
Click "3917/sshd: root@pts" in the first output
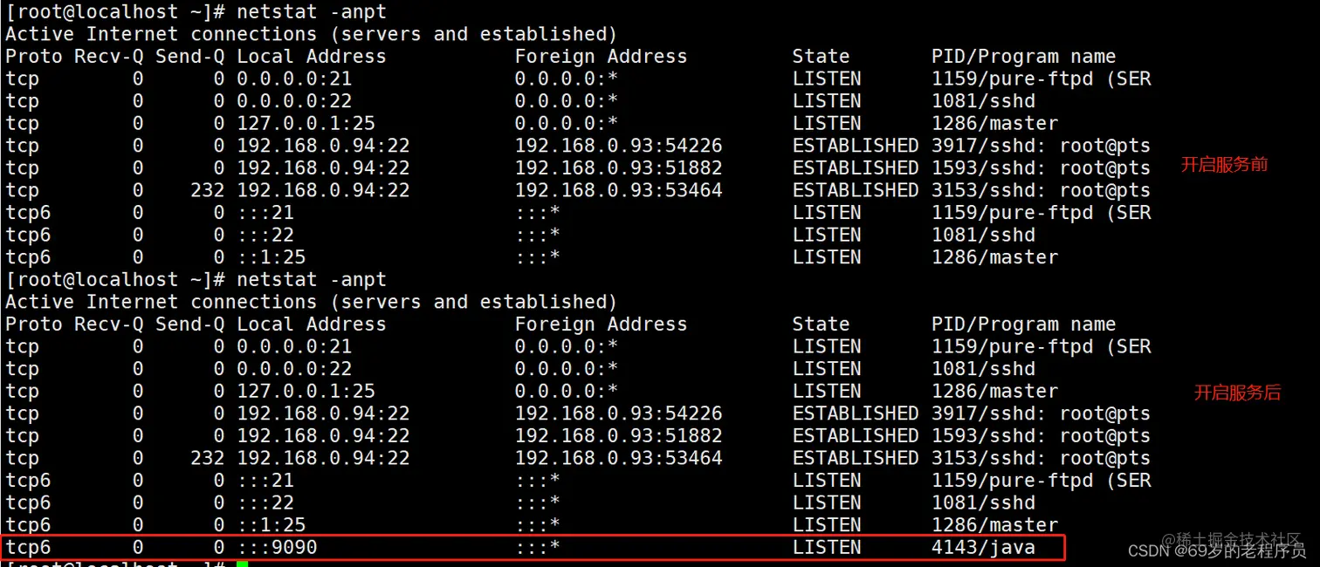[1041, 146]
